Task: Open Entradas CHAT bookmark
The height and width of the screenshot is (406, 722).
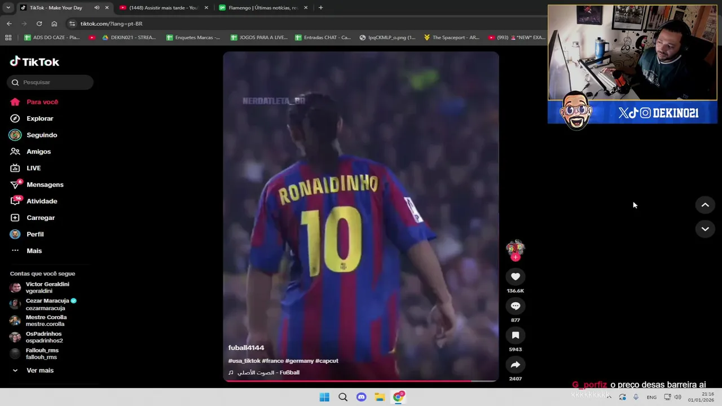Action: (x=323, y=37)
